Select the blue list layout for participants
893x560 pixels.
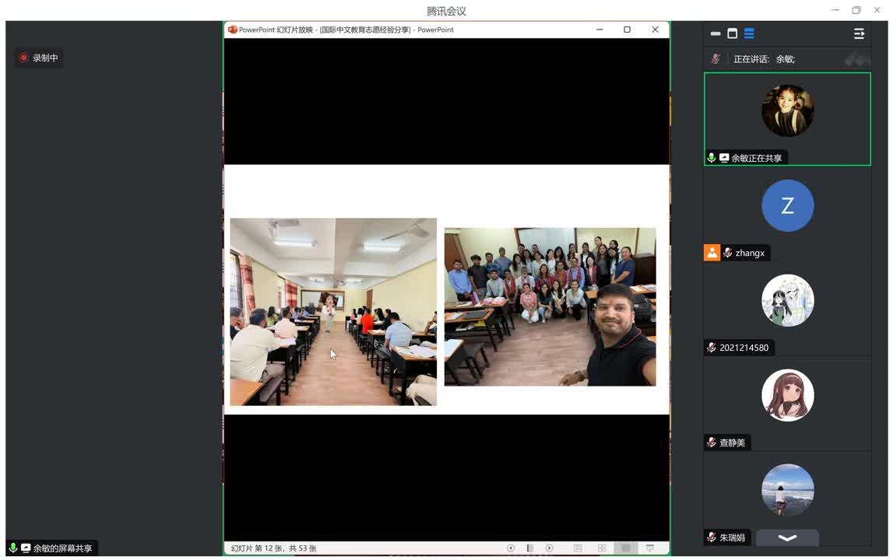749,33
